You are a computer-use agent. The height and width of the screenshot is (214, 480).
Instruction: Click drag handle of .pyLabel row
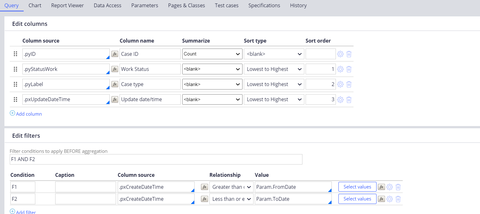15,84
